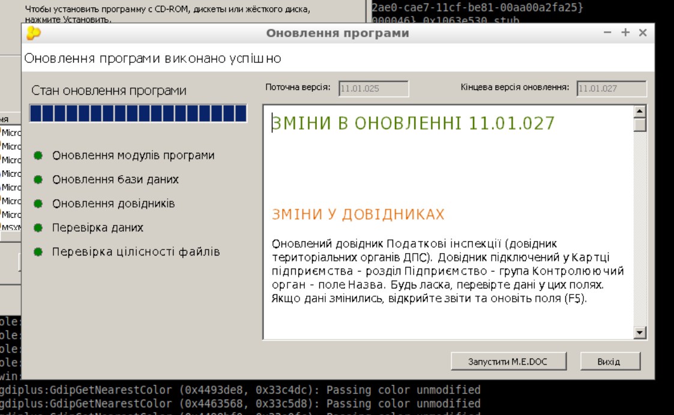Click scrollbar down arrow in changelog
Viewport: 674px width, 415px height.
point(640,332)
